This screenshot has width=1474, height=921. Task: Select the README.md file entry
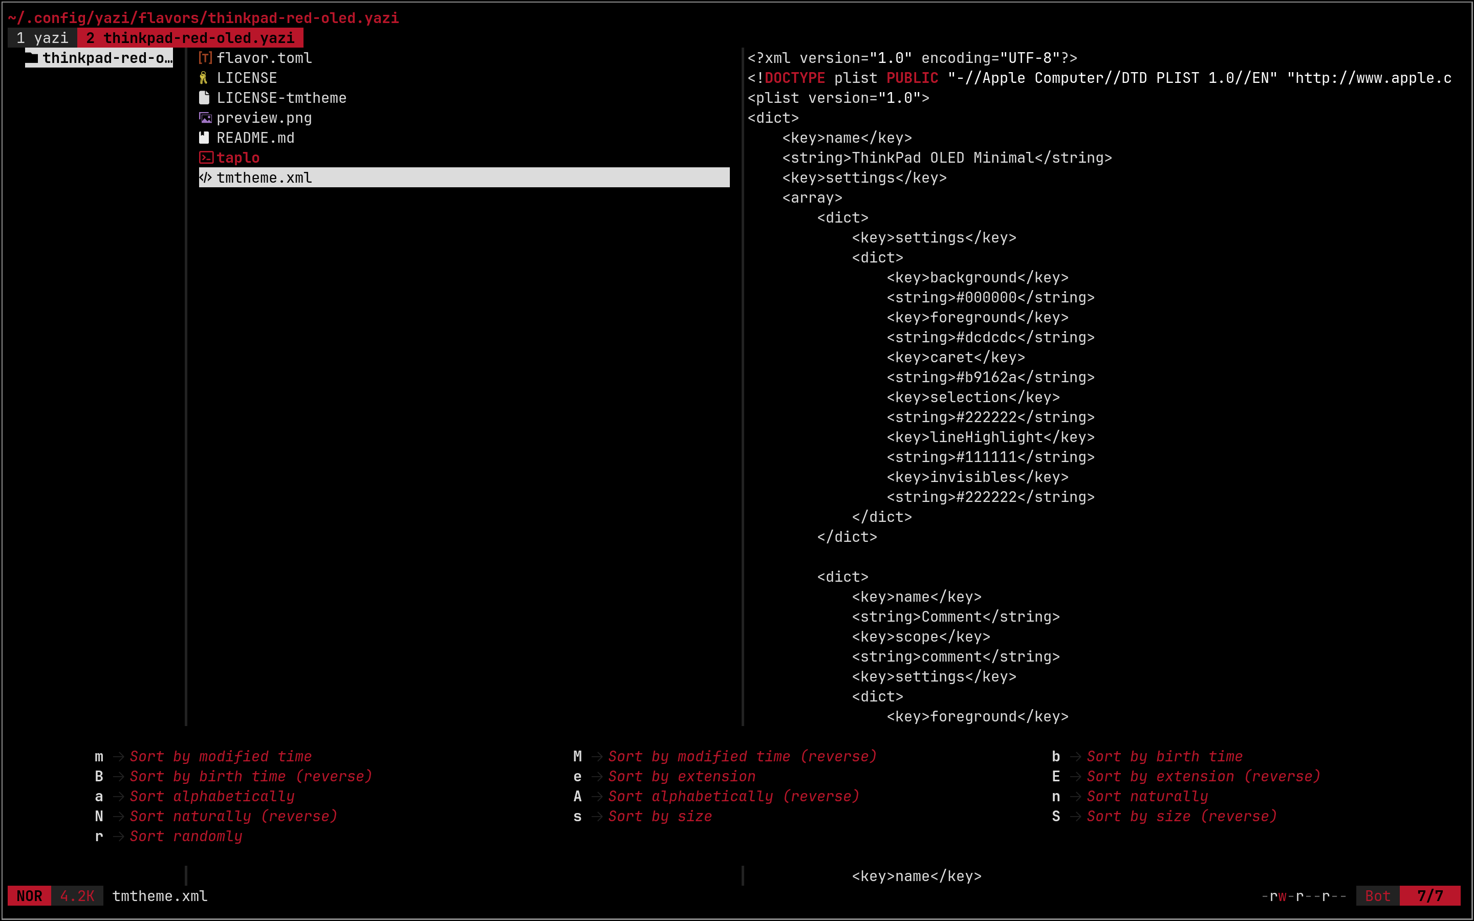point(255,138)
